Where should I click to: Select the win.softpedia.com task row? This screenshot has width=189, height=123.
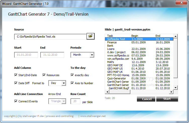(x=139, y=59)
